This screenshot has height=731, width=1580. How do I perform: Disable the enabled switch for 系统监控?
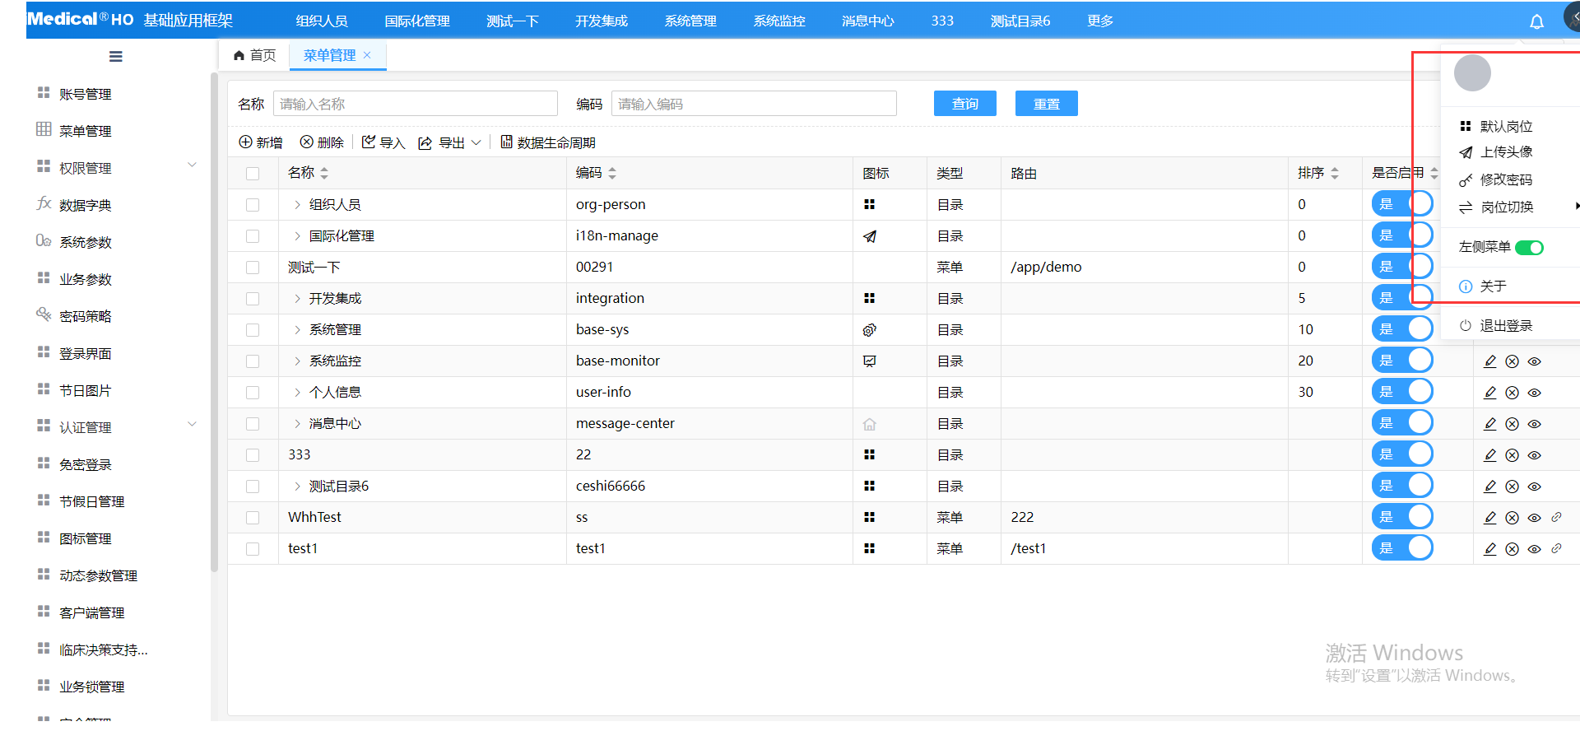[x=1401, y=361]
